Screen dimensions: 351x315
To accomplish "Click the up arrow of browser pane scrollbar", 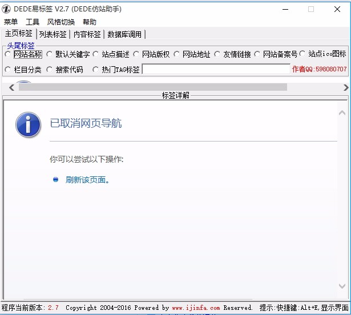I will pyautogui.click(x=342, y=113).
